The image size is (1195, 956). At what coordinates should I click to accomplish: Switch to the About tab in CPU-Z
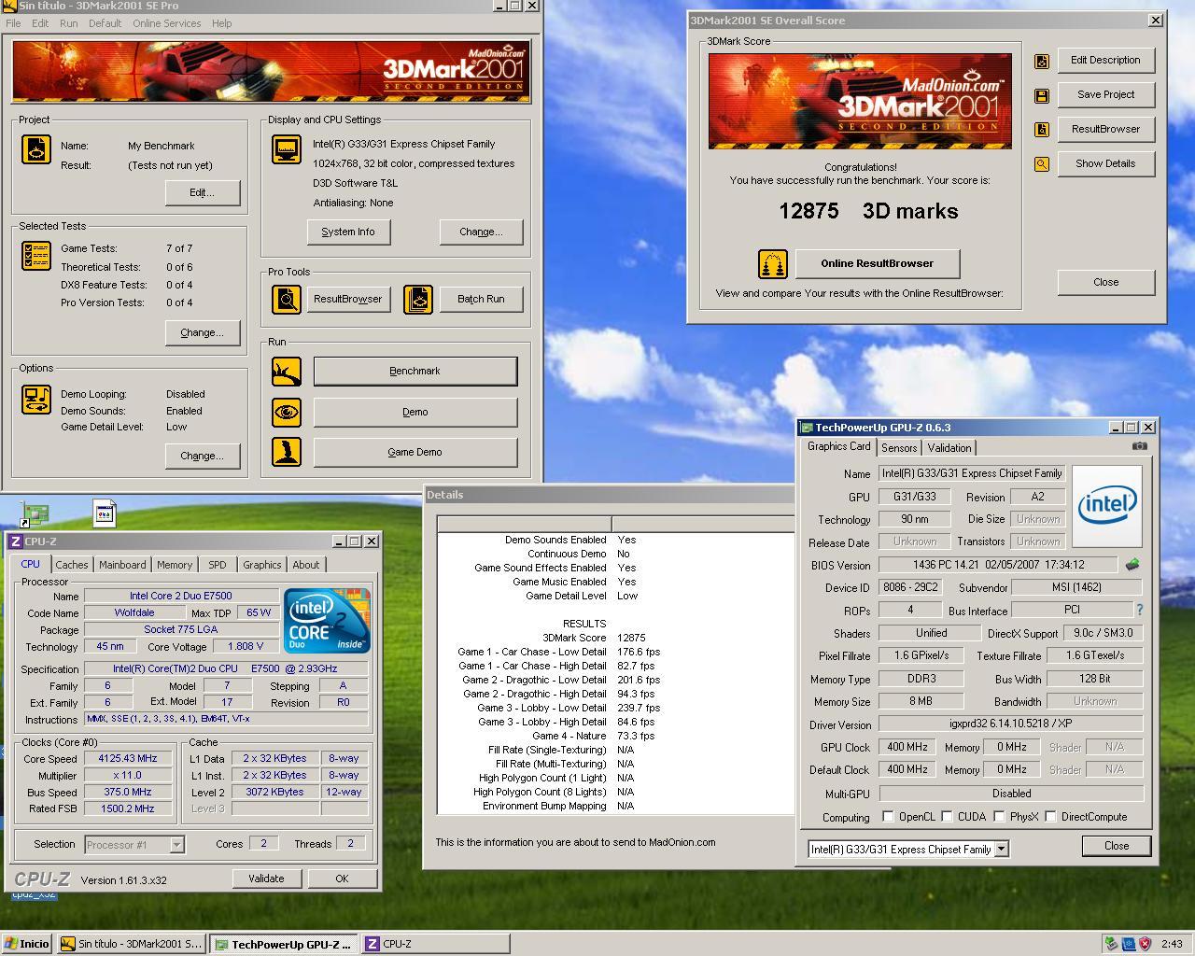click(306, 565)
